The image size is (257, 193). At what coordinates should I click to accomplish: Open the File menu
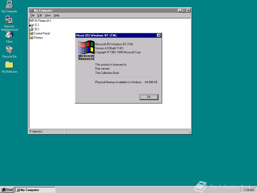click(32, 15)
